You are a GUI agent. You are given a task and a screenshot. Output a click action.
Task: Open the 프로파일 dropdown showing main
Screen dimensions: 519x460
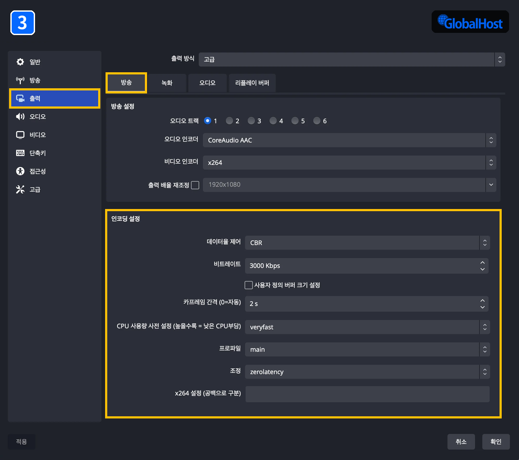(x=368, y=349)
